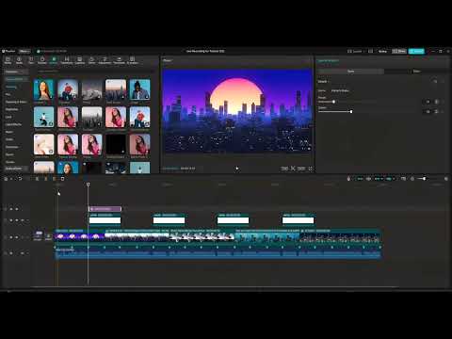
Task: Toggle visibility of the text track
Action: [17, 220]
